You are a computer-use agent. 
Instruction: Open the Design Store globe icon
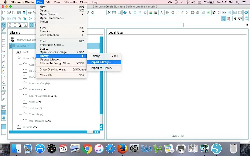tap(4, 118)
